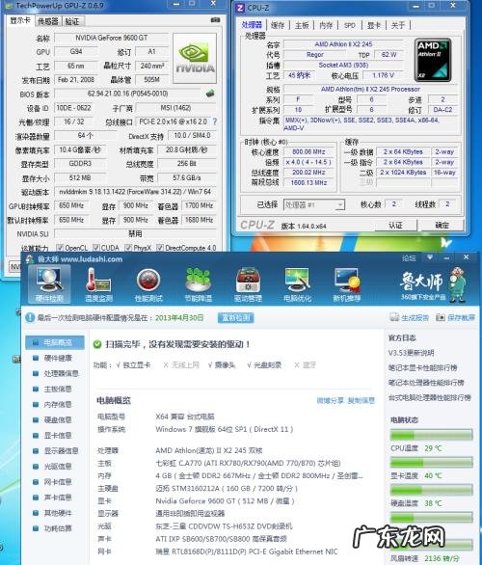This screenshot has width=482, height=565.
Task: Open 笔记本处理器性能排行榜 link
Action: point(426,383)
